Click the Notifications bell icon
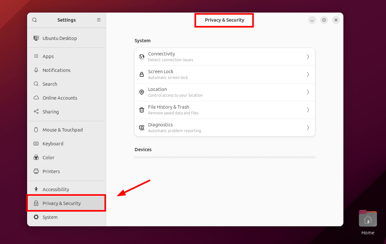 (36, 70)
